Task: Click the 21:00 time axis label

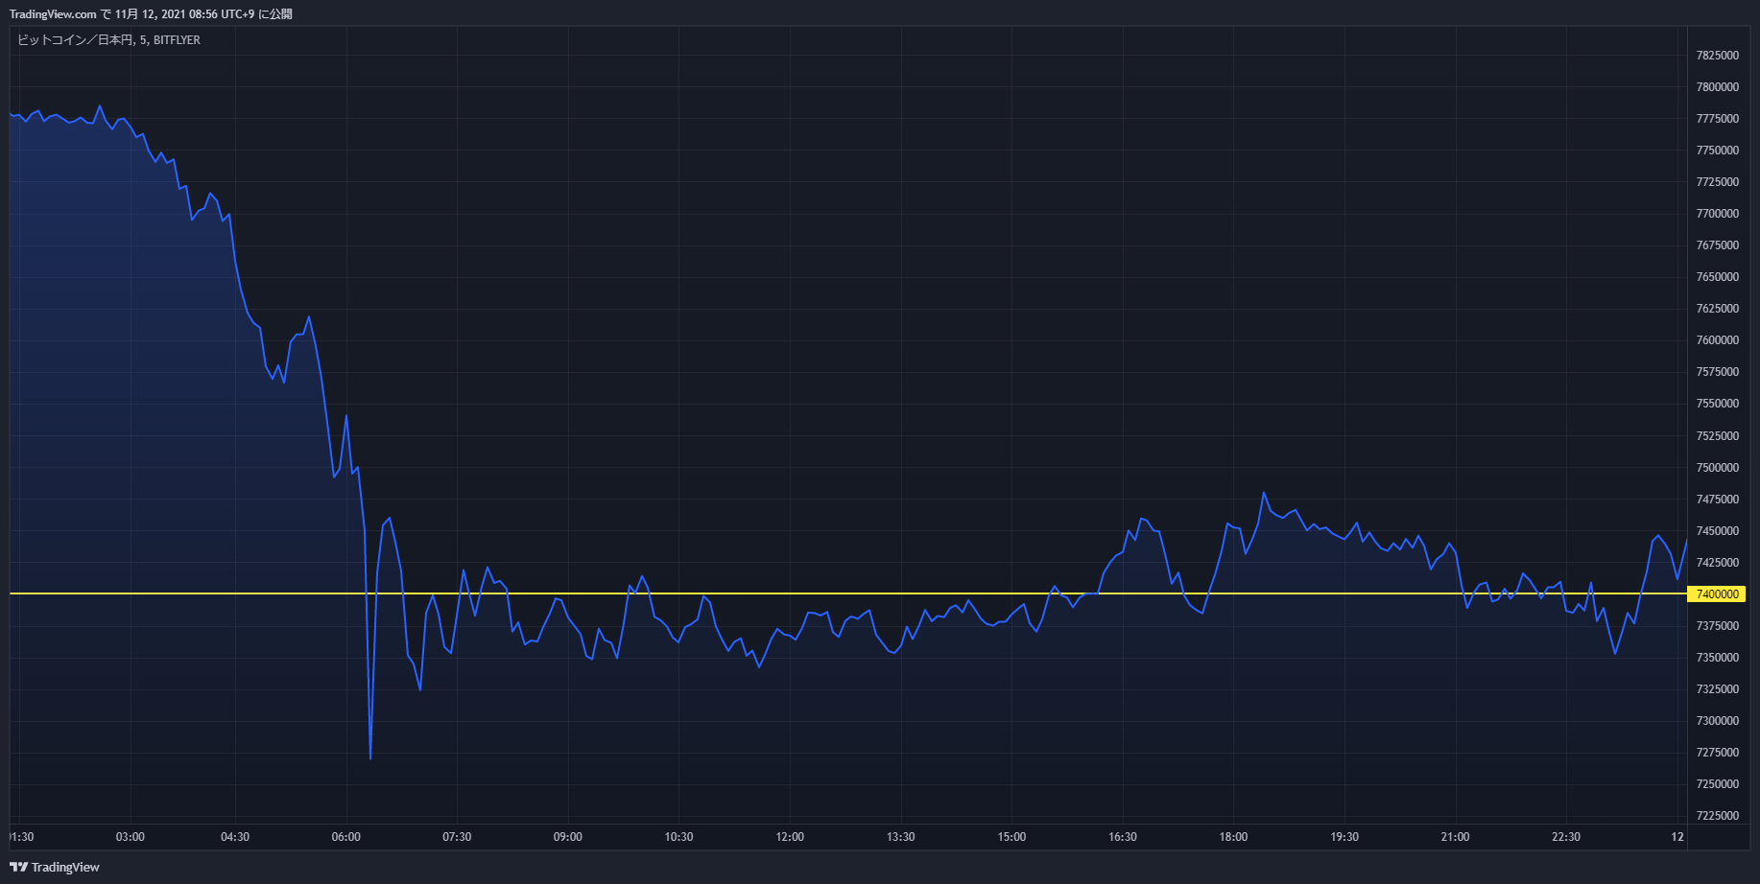Action: pyautogui.click(x=1455, y=837)
